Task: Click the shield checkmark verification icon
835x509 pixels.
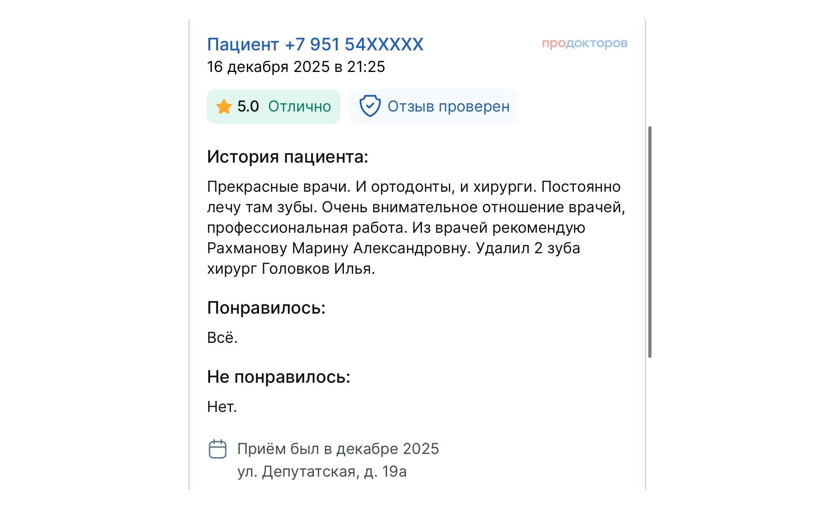Action: tap(369, 106)
